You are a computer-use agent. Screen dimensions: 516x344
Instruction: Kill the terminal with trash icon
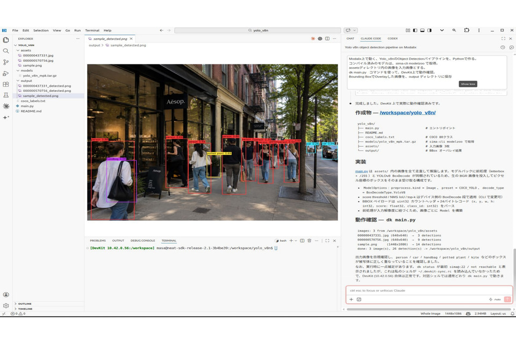[310, 241]
